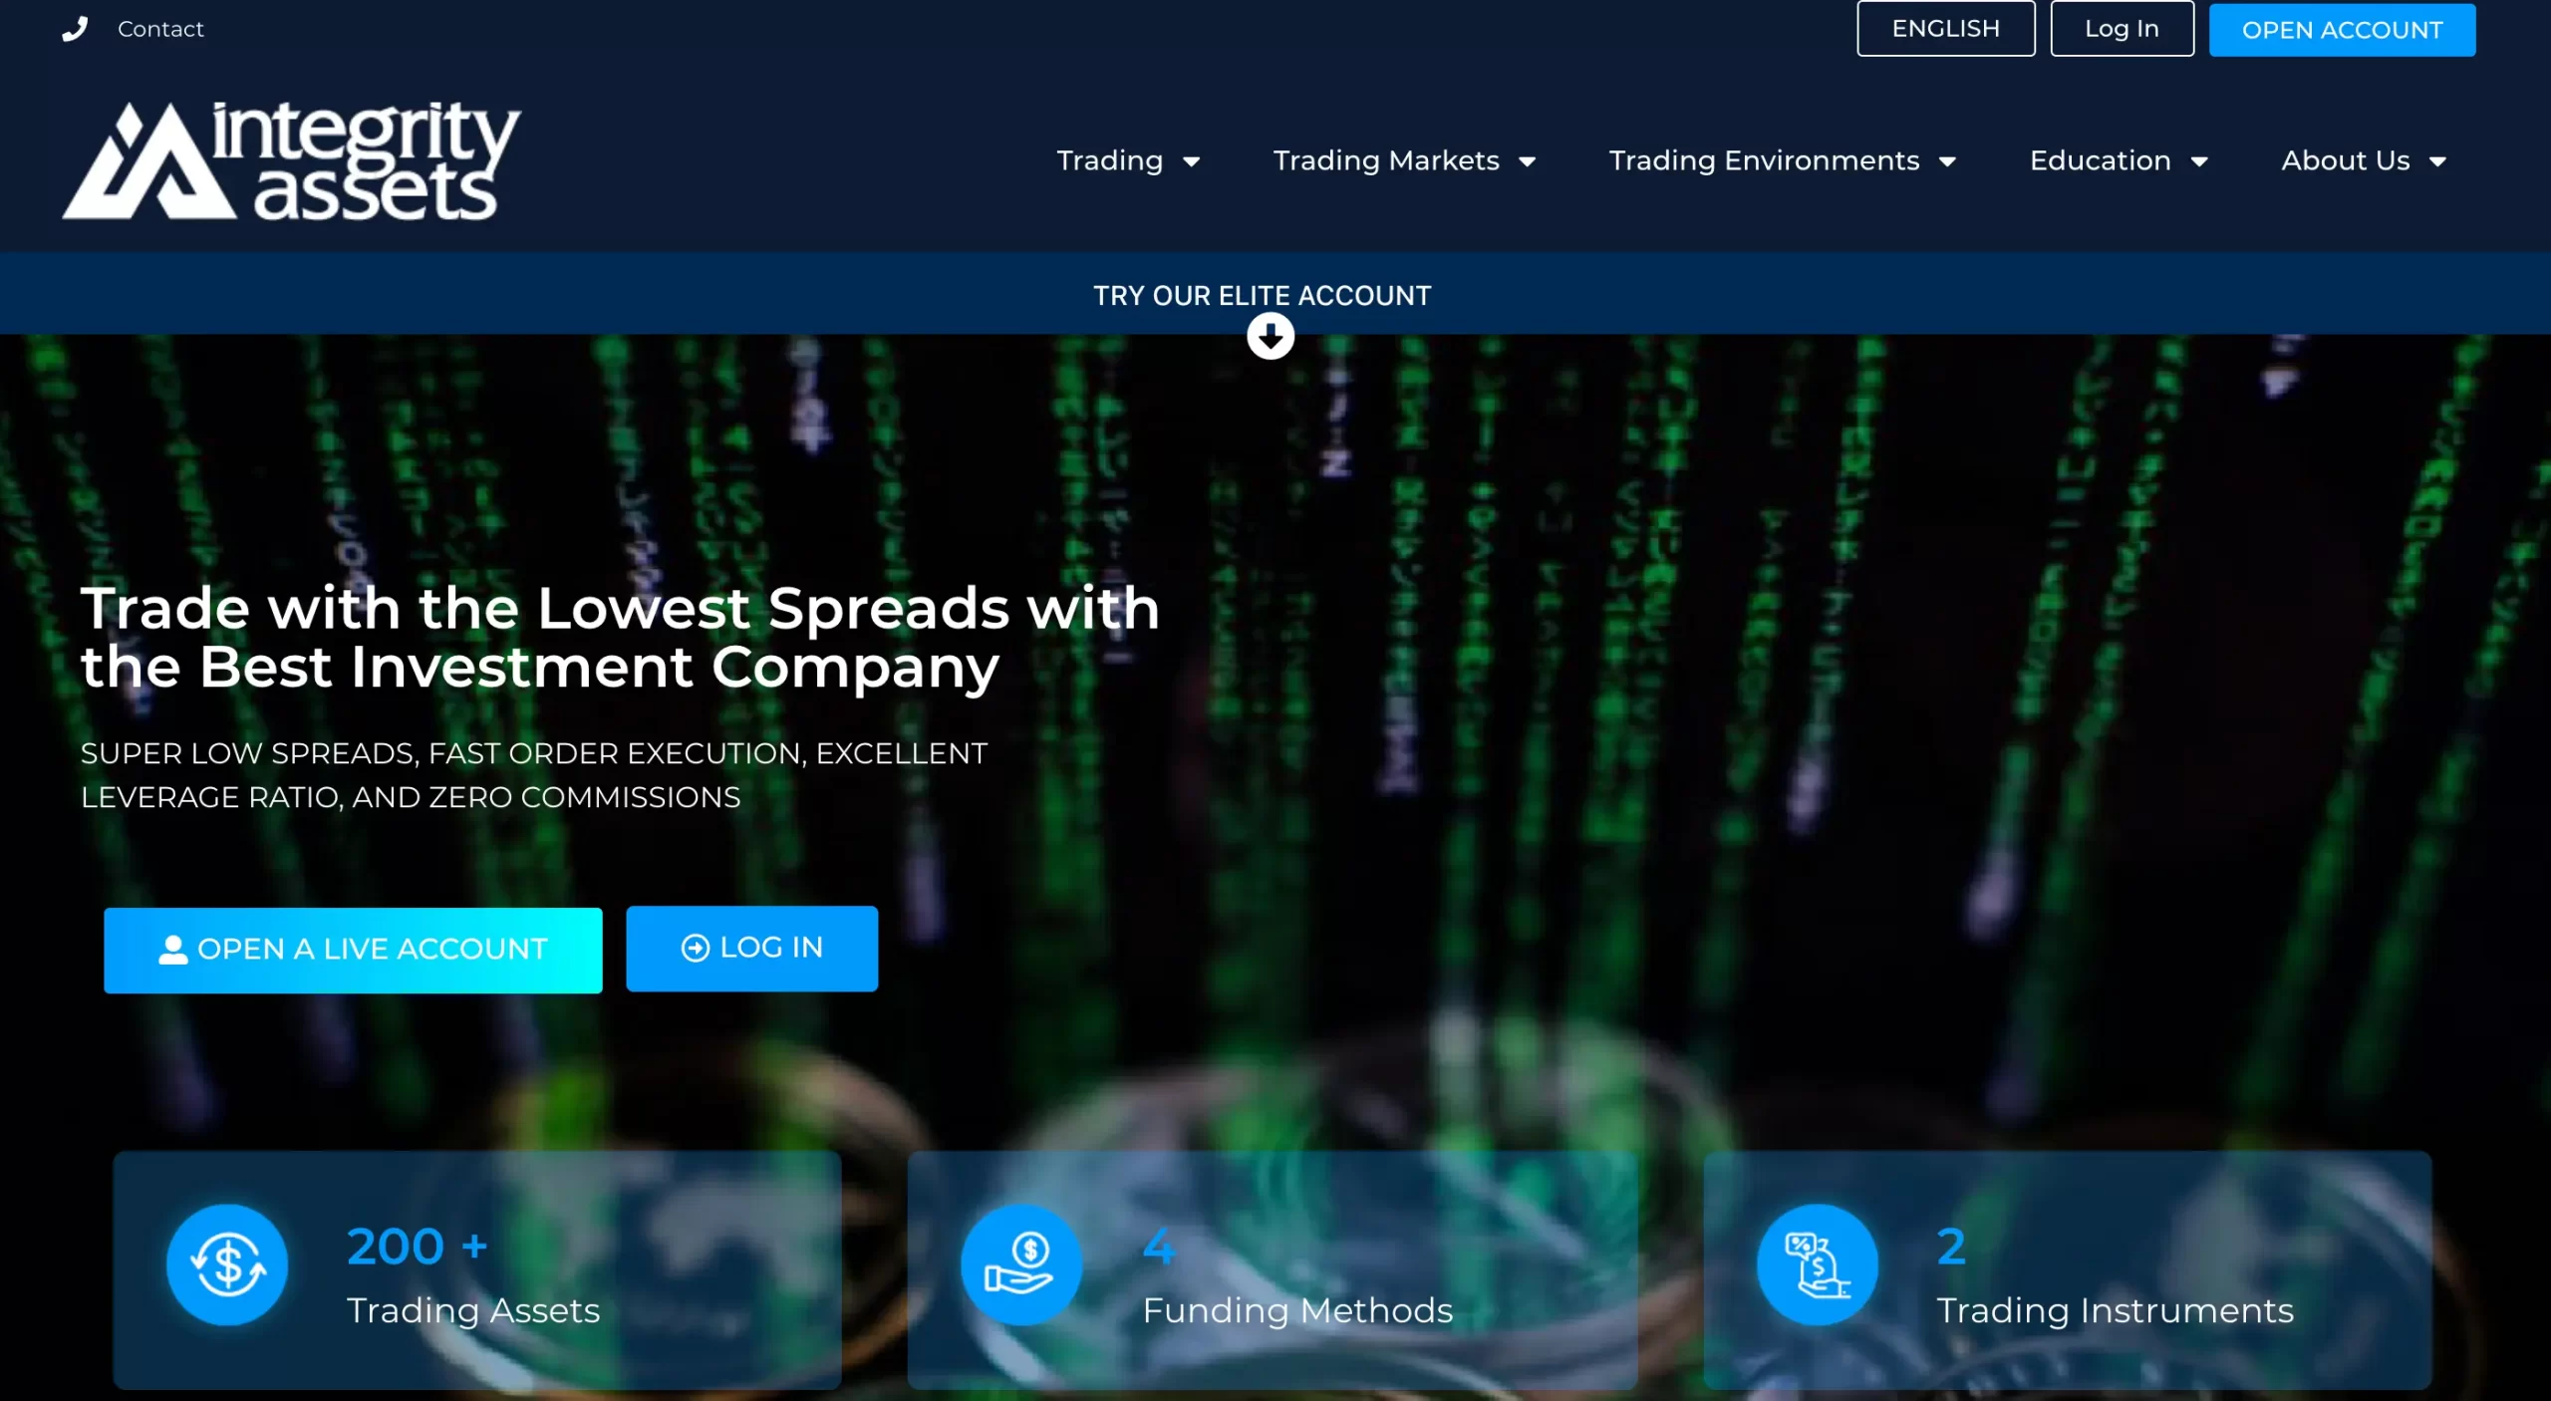Click the top Log In button
2551x1401 pixels.
[x=2123, y=29]
